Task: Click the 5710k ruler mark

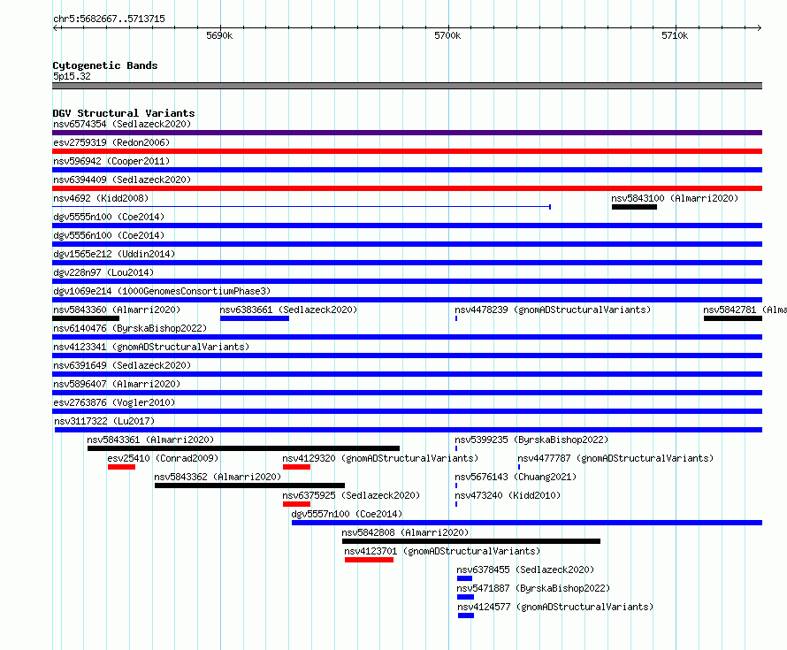Action: (675, 35)
